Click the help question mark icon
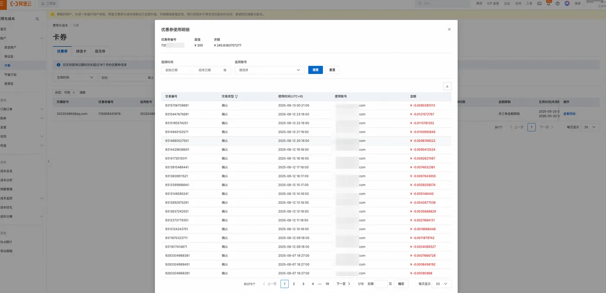Screen dimensions: 606x293 pos(558,3)
